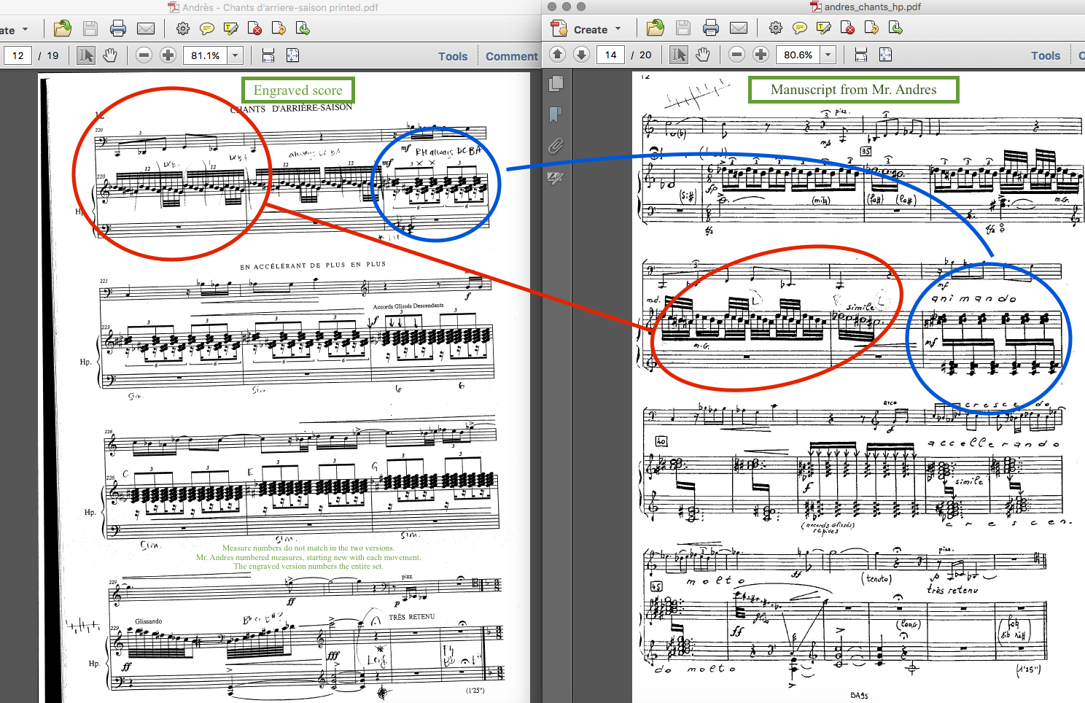Open the Bookmarks panel in sidebar
The width and height of the screenshot is (1085, 703).
coord(556,114)
